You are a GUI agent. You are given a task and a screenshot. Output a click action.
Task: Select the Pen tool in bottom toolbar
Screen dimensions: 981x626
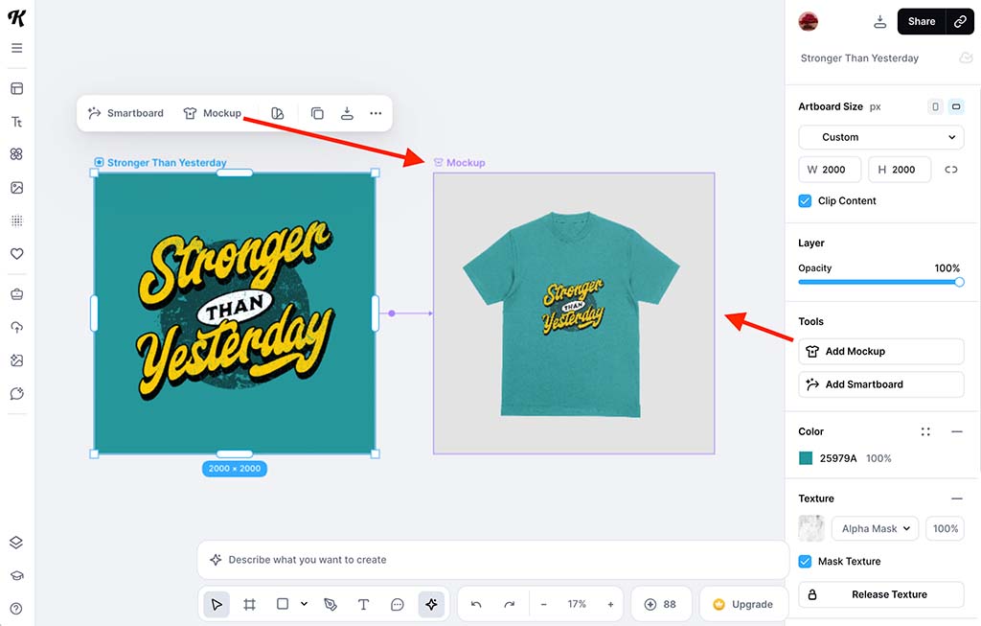click(331, 604)
